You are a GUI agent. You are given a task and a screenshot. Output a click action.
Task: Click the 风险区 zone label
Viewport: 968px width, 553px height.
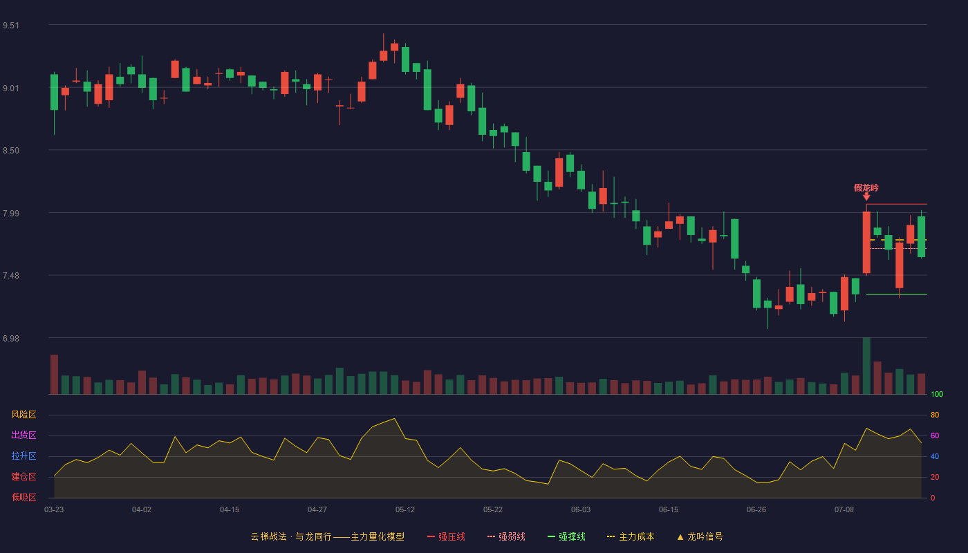[24, 415]
